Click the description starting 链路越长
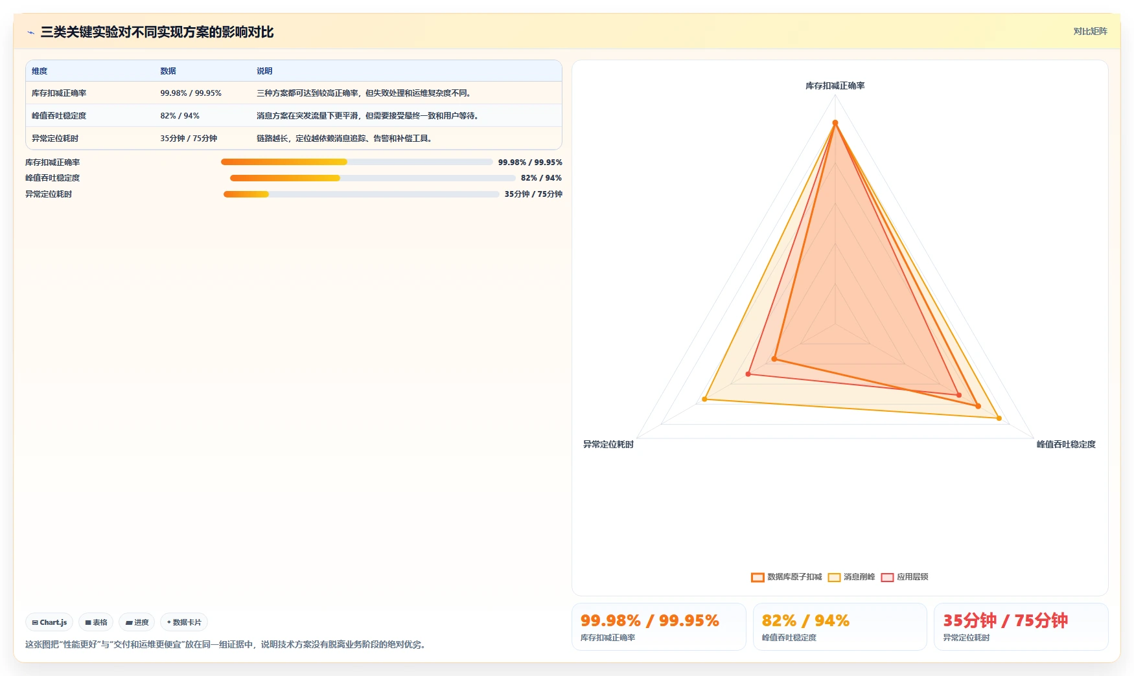 click(x=345, y=139)
